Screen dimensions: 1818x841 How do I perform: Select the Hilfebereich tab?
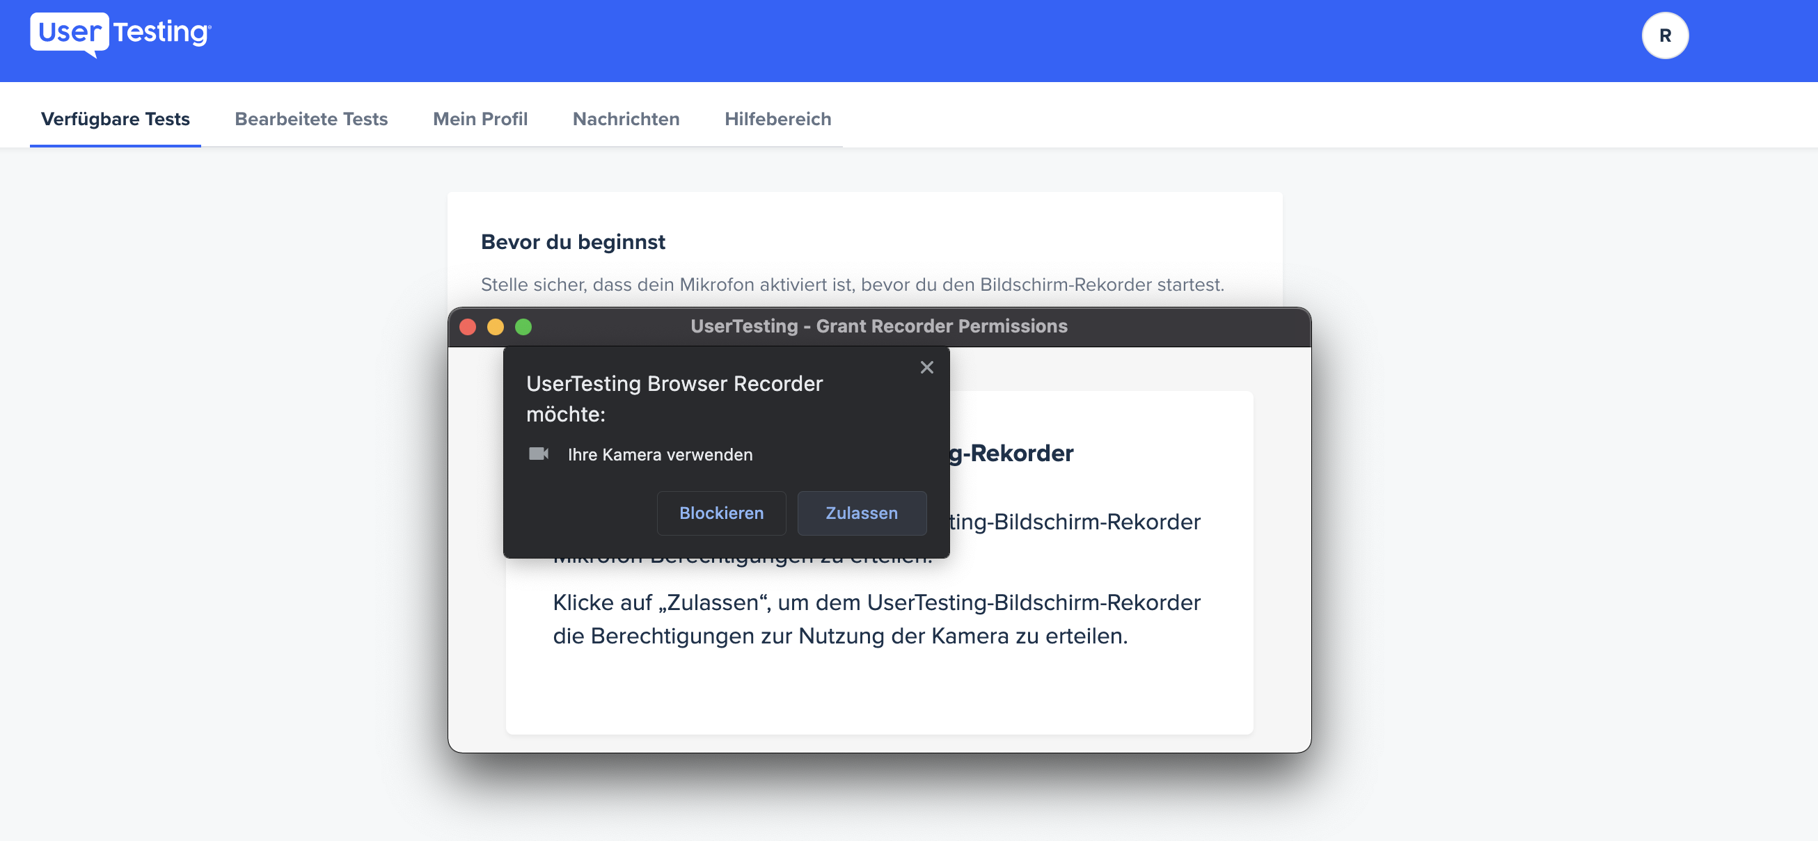click(x=777, y=118)
